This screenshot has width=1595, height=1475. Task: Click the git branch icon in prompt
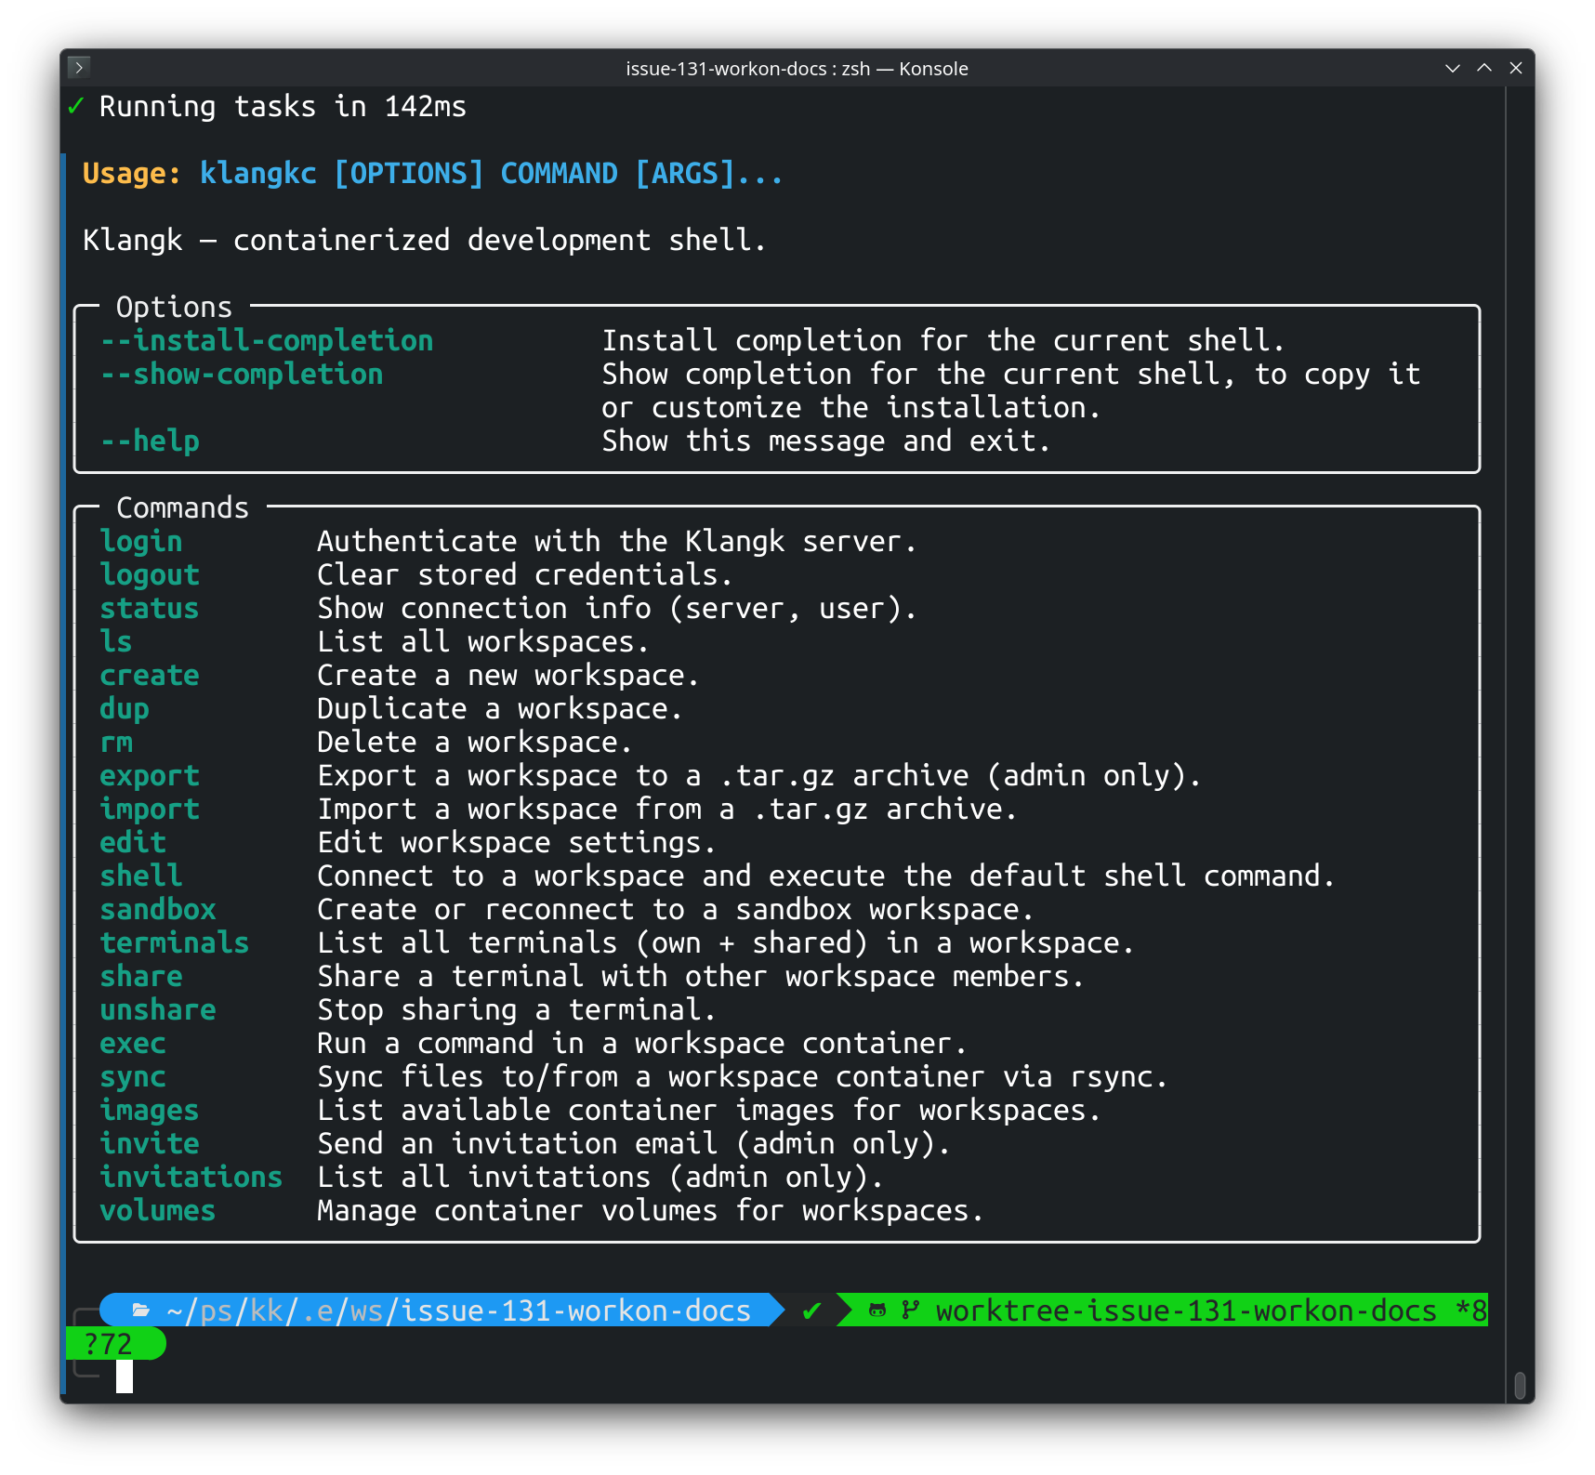[x=910, y=1310]
